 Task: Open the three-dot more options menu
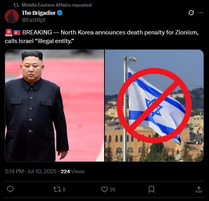[x=200, y=13]
